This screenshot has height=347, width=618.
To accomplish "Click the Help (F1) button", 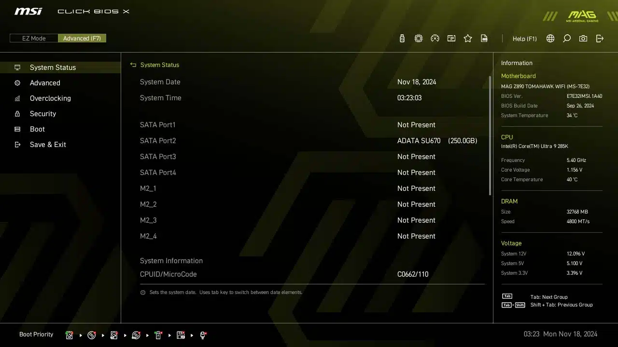I will [524, 39].
